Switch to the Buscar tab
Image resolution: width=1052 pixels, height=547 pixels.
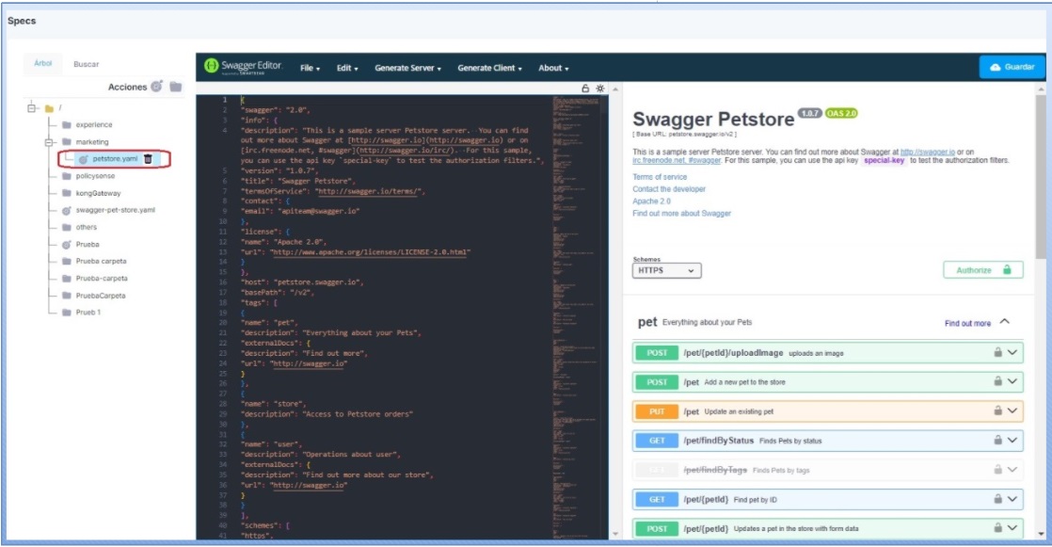[87, 64]
